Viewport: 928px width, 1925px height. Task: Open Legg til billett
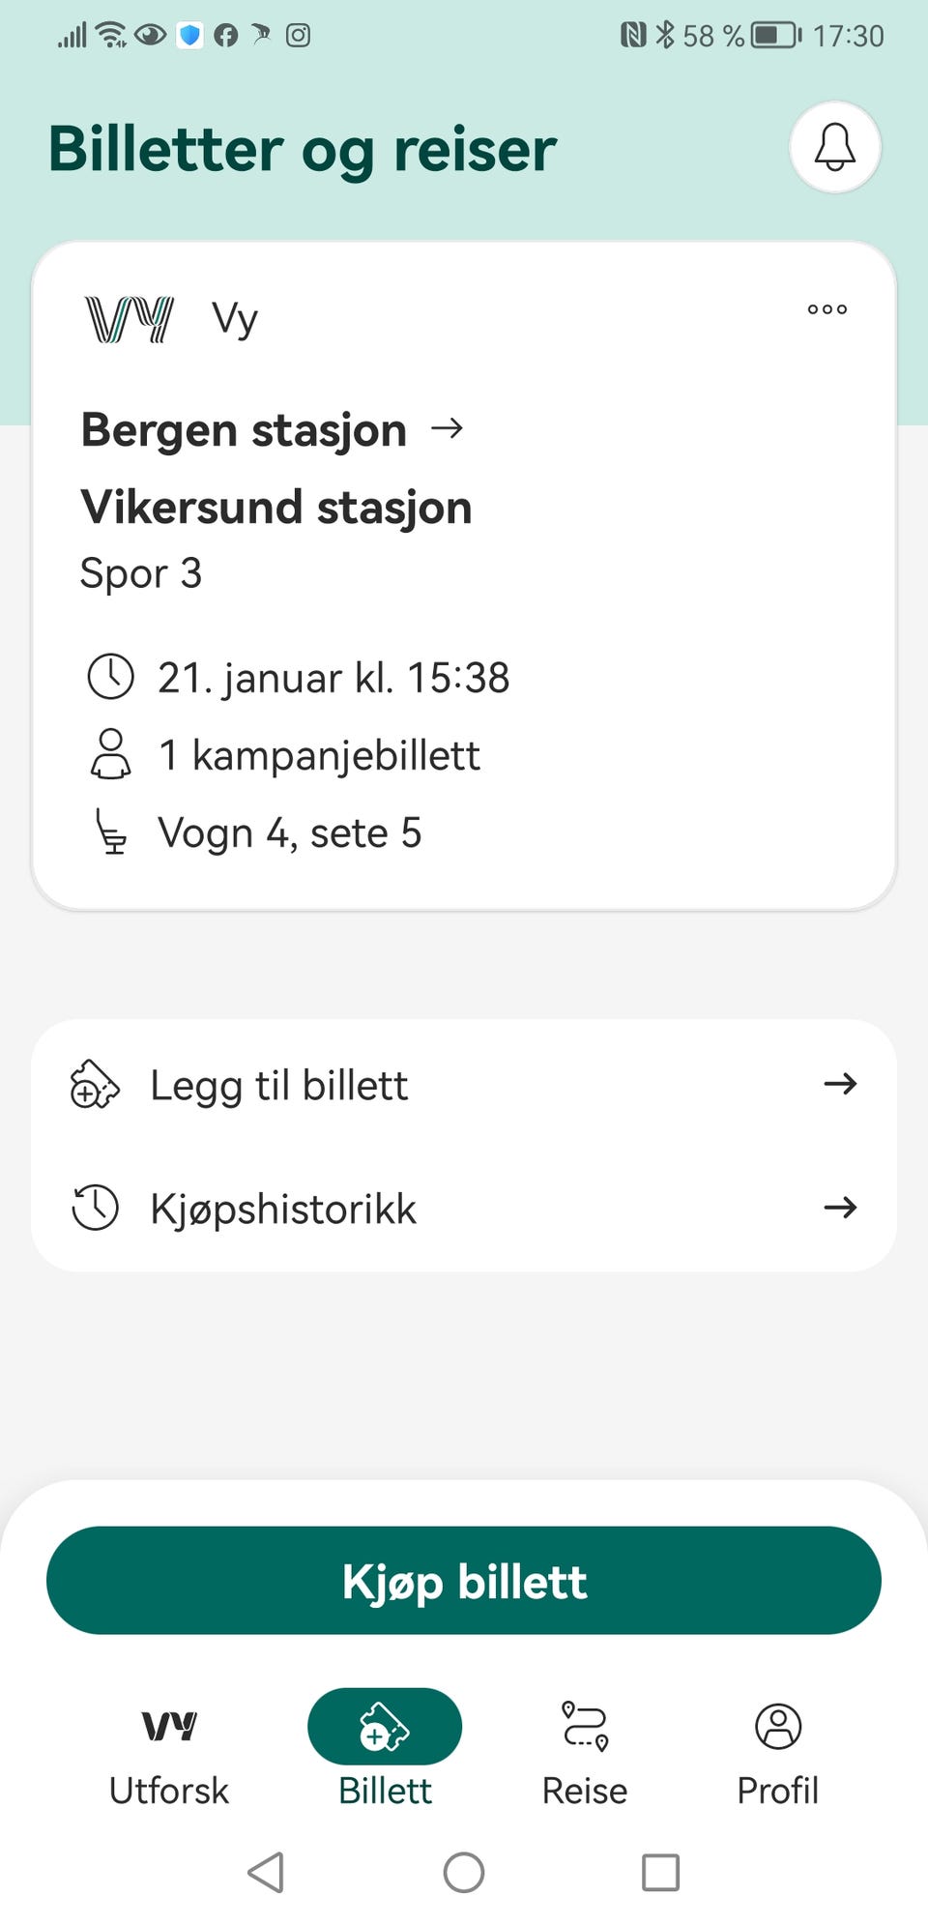(x=279, y=1085)
